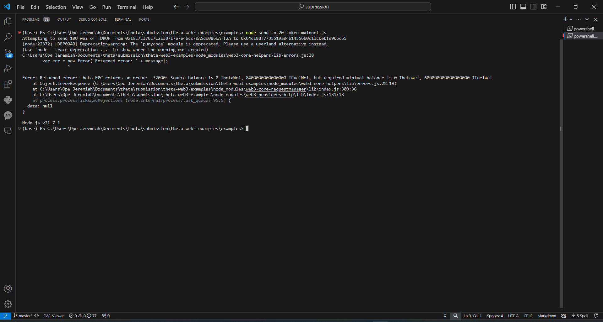
Task: Follow the web3-providers-http file link
Action: tap(269, 95)
